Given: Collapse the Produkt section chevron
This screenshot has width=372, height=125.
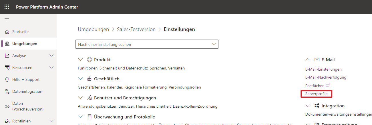Looking at the screenshot, I should [80, 60].
